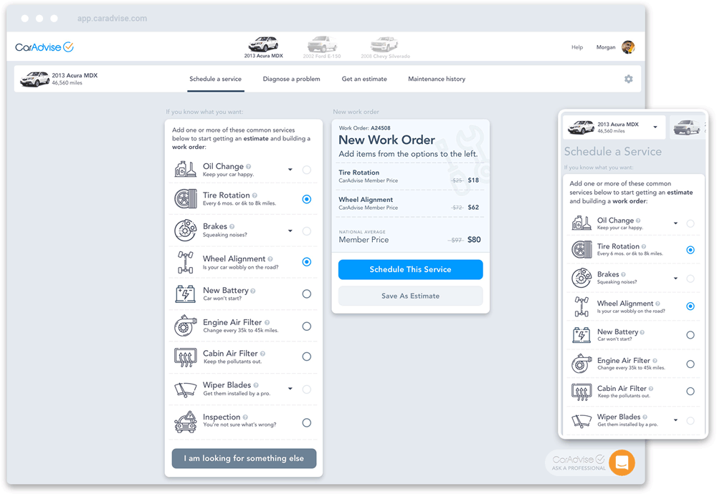Screen dimensions: 717x494
Task: Select Engine Air Filter radio in mobile panel
Action: [690, 364]
